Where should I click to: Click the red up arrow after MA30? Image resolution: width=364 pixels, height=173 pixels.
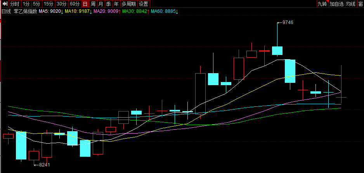(148, 11)
